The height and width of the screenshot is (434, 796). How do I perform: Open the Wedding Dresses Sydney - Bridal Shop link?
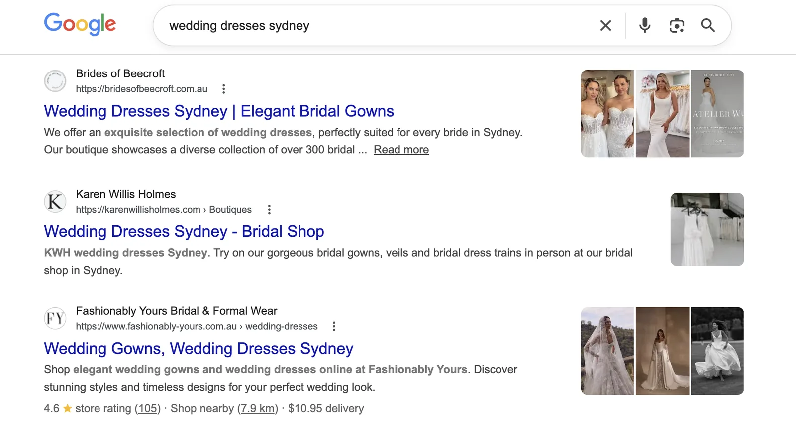tap(184, 232)
